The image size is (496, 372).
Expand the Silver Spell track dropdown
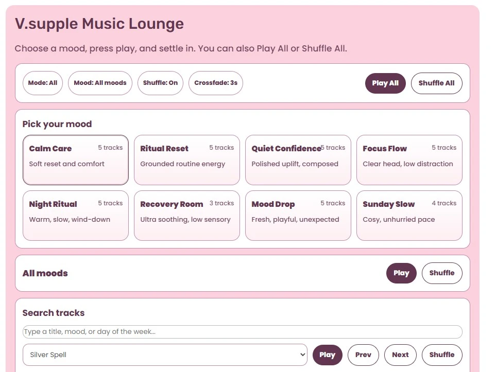(165, 355)
